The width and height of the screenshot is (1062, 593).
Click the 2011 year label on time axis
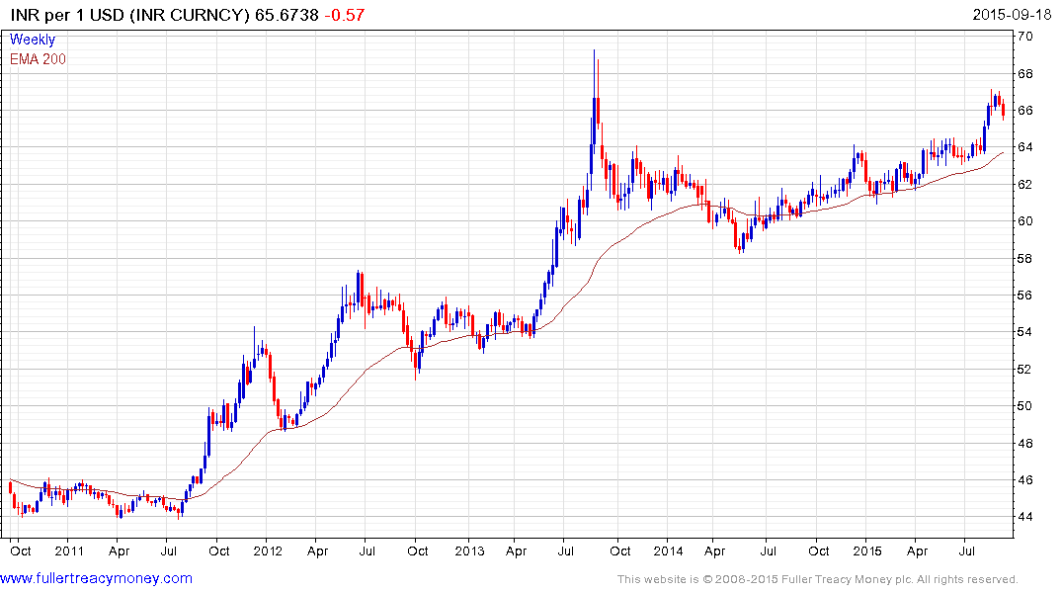point(69,551)
